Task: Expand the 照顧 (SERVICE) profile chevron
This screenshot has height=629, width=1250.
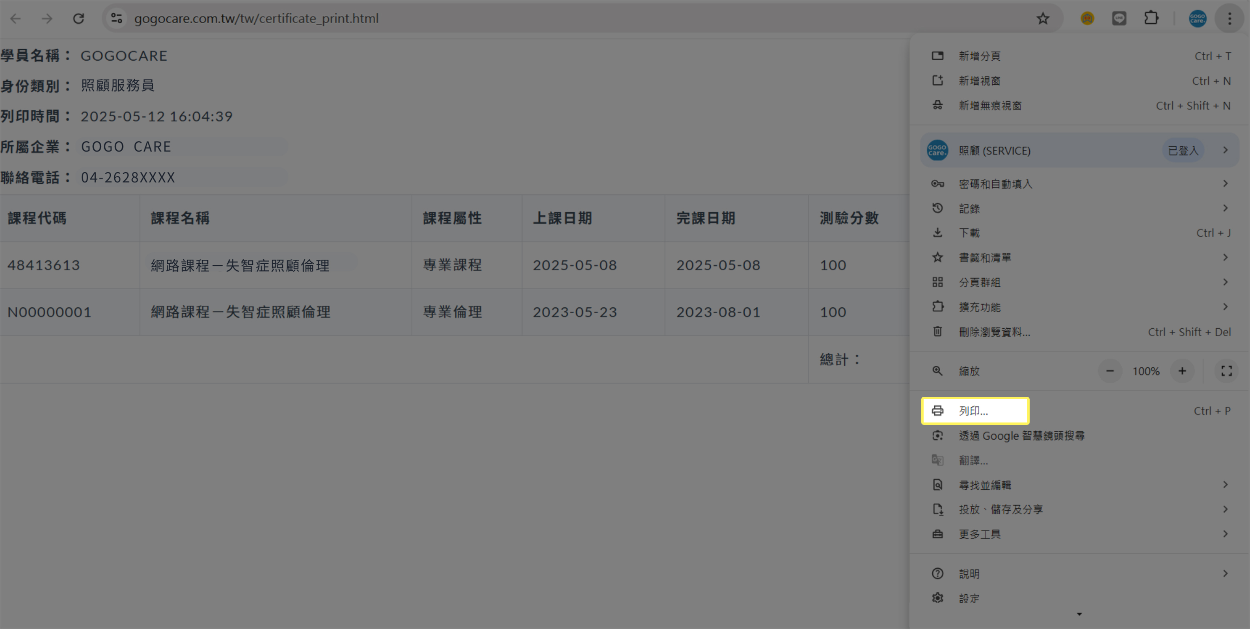Action: pyautogui.click(x=1225, y=150)
